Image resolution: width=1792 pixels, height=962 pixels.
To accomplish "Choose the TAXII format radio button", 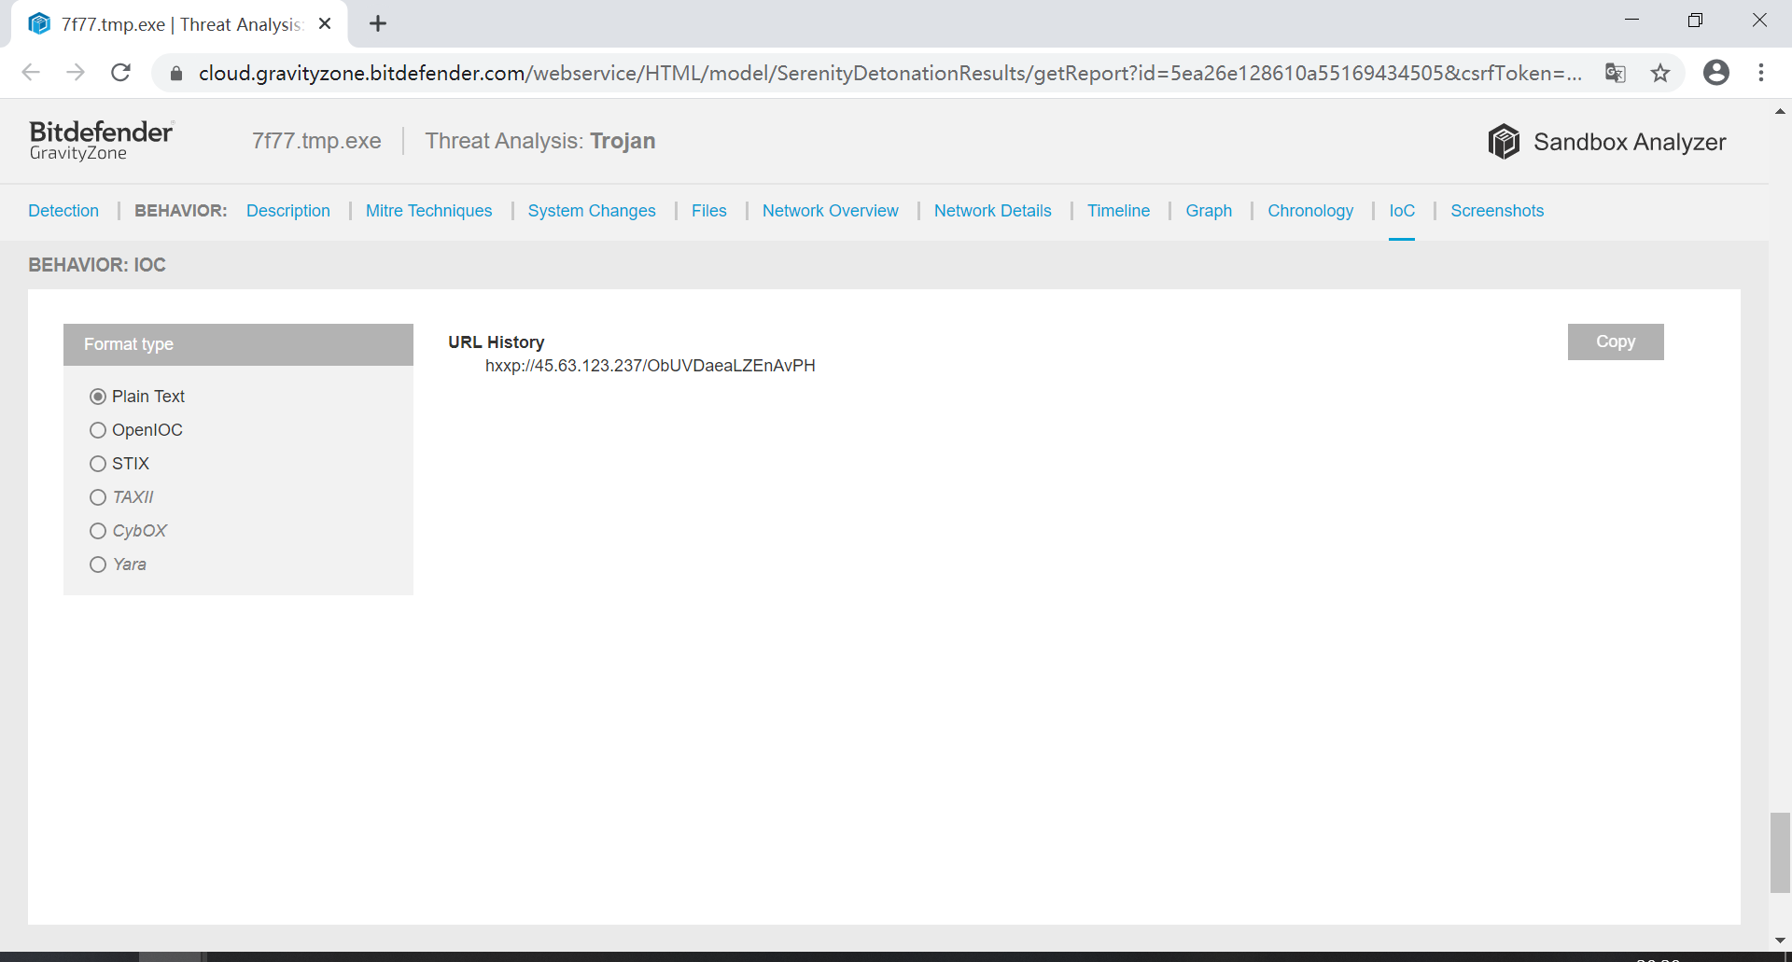I will point(98,497).
